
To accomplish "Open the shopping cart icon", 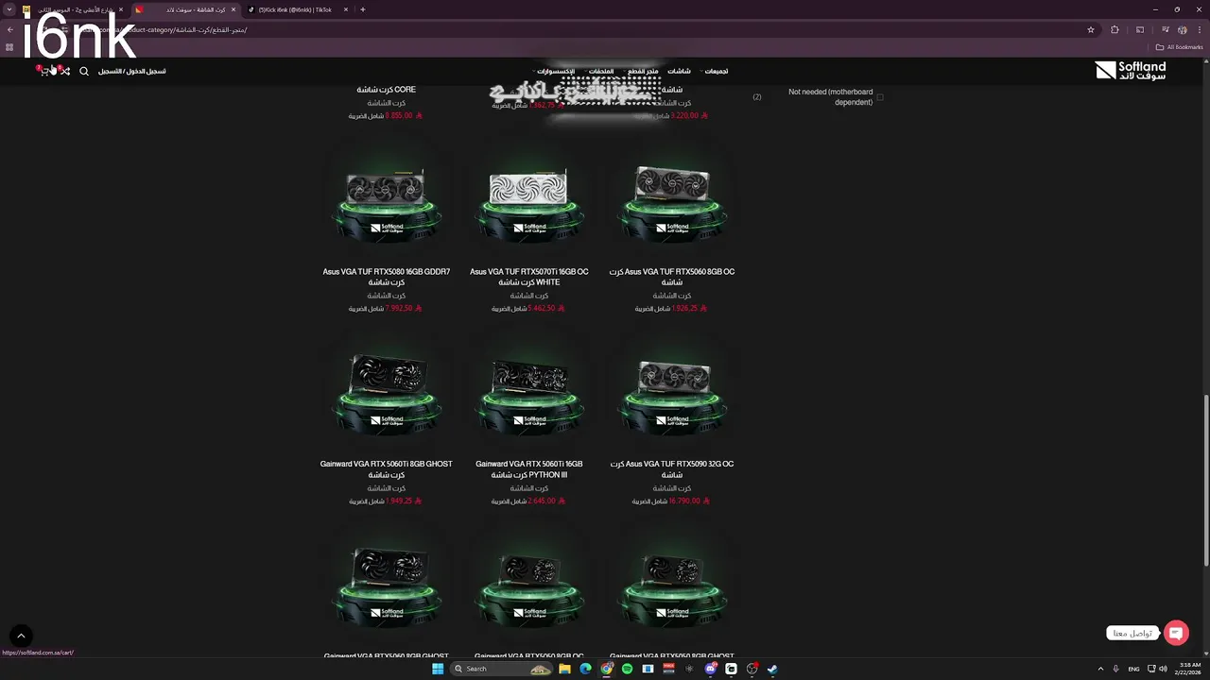I will pos(43,71).
